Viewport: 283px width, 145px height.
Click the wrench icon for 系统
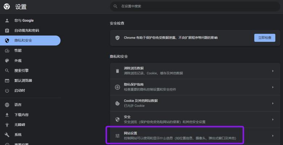[x=7, y=135]
